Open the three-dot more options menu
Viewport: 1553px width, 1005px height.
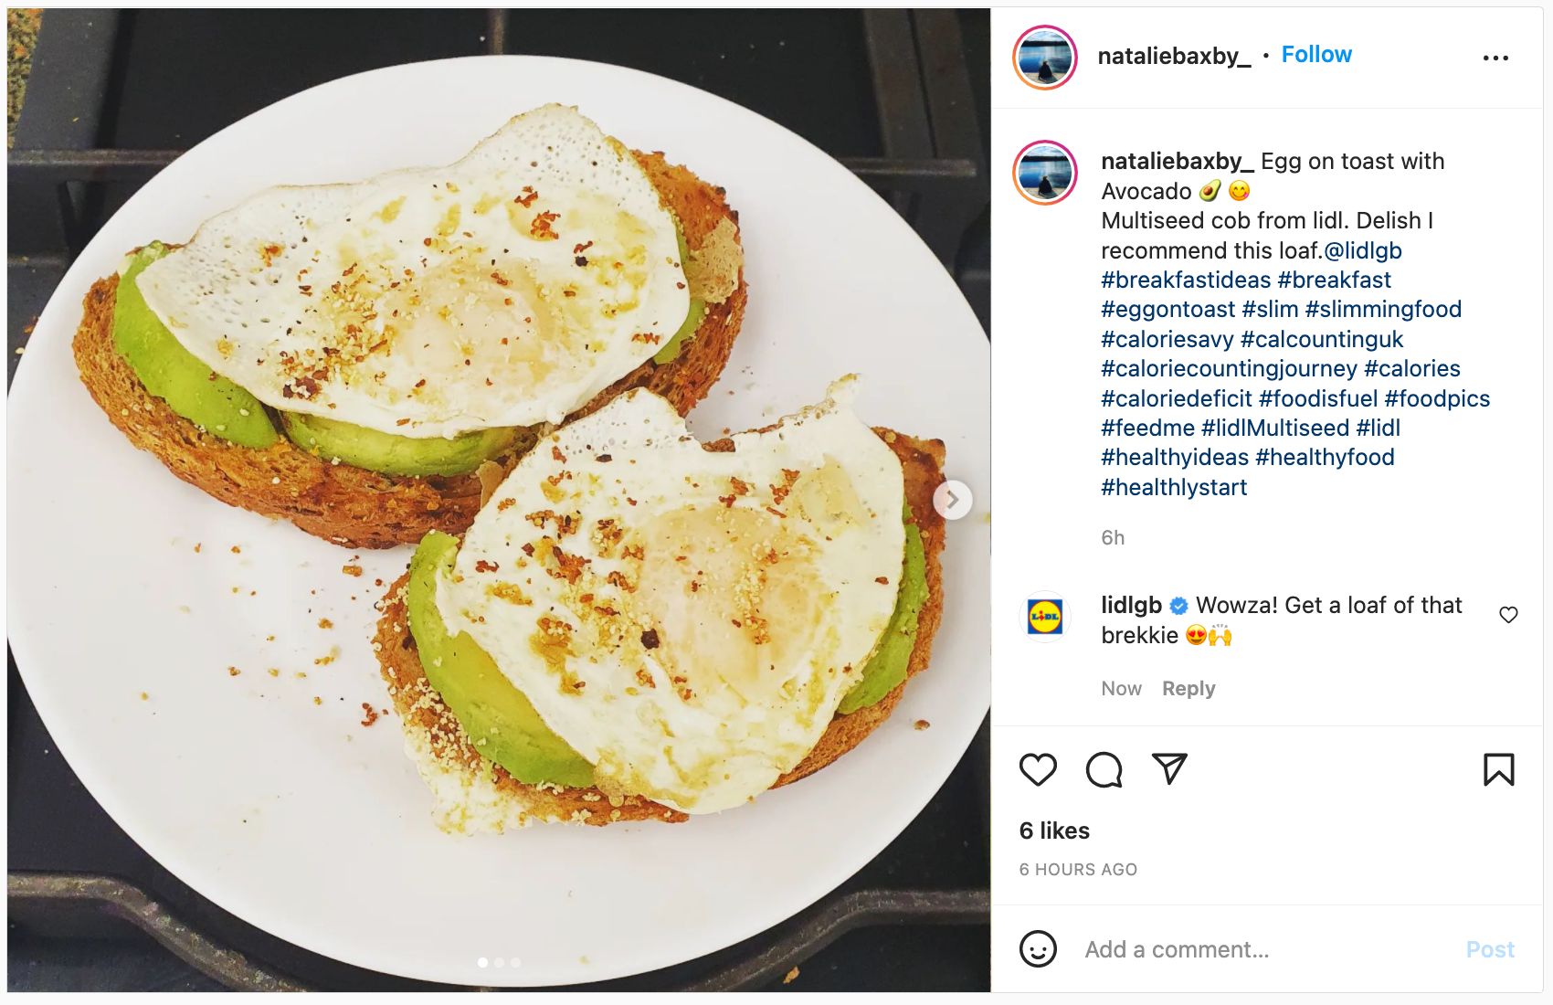[1495, 58]
